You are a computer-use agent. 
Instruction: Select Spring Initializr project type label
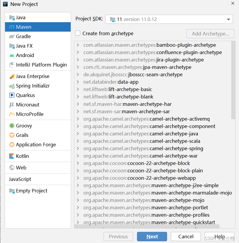point(33,86)
